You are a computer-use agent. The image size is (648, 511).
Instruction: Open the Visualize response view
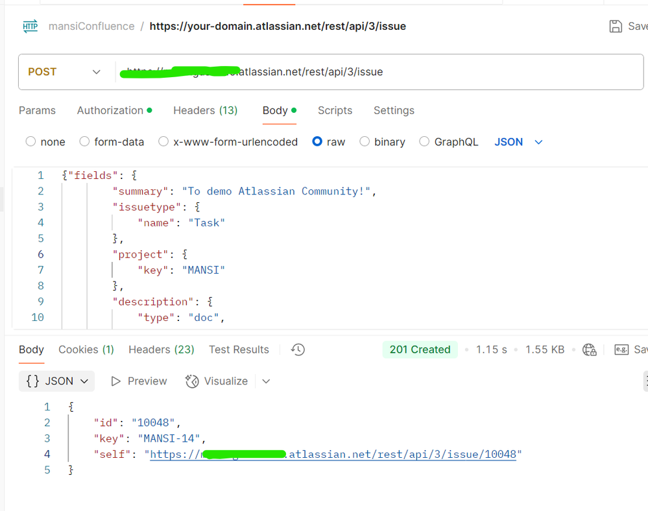click(x=217, y=381)
